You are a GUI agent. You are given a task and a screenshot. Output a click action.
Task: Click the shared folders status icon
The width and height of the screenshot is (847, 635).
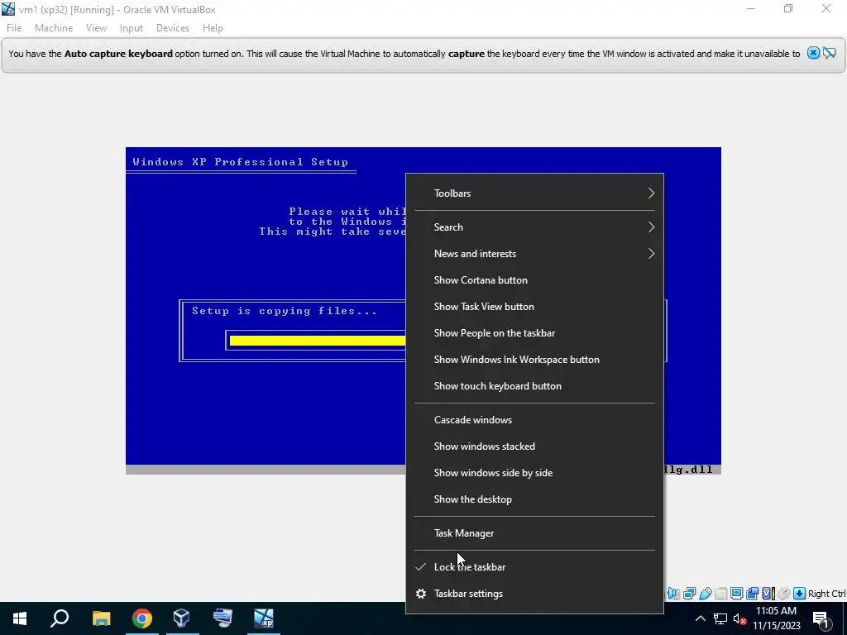tap(720, 594)
